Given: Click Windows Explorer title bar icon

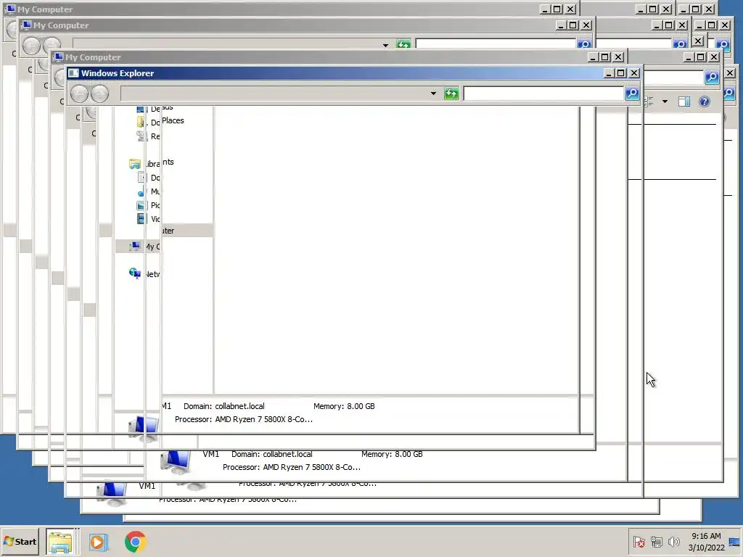Looking at the screenshot, I should tap(73, 73).
